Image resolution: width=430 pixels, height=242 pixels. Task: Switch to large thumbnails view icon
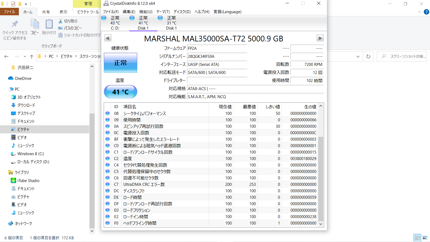click(x=425, y=238)
